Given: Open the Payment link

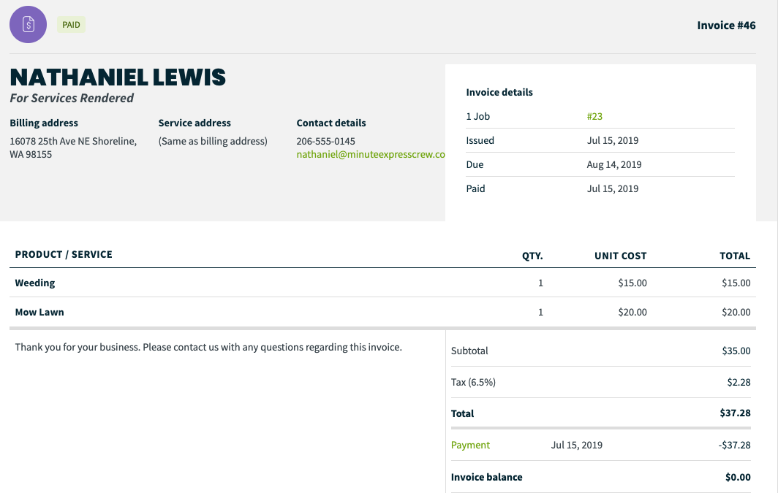Looking at the screenshot, I should (470, 445).
